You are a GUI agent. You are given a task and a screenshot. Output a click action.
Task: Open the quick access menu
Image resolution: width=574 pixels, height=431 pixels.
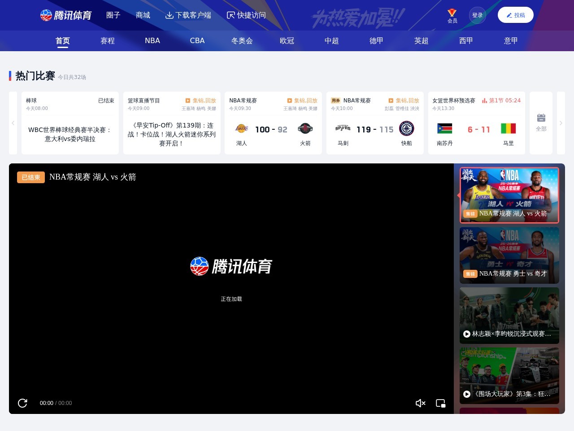point(246,15)
